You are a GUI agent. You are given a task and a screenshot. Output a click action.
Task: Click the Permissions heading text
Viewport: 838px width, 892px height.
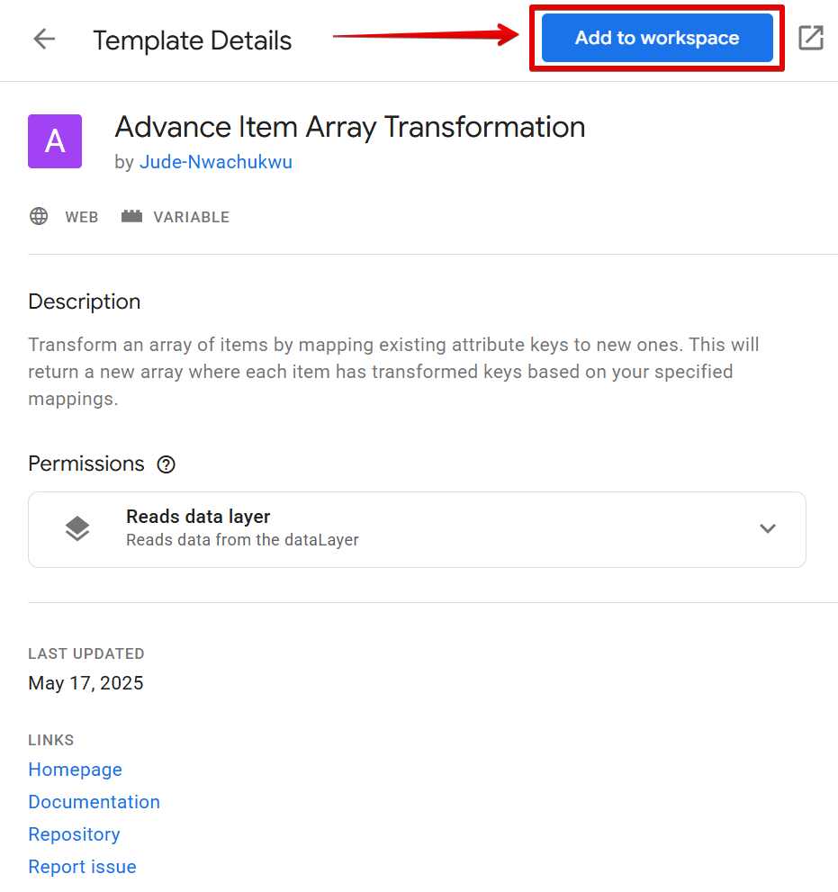click(86, 464)
